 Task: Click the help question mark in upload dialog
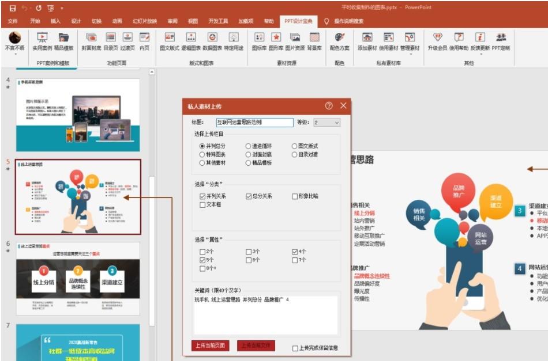point(329,106)
